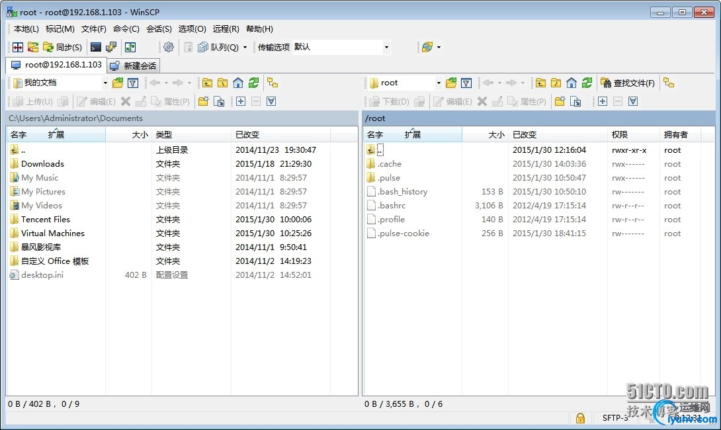Select the Downloads folder in the local panel

click(x=42, y=163)
